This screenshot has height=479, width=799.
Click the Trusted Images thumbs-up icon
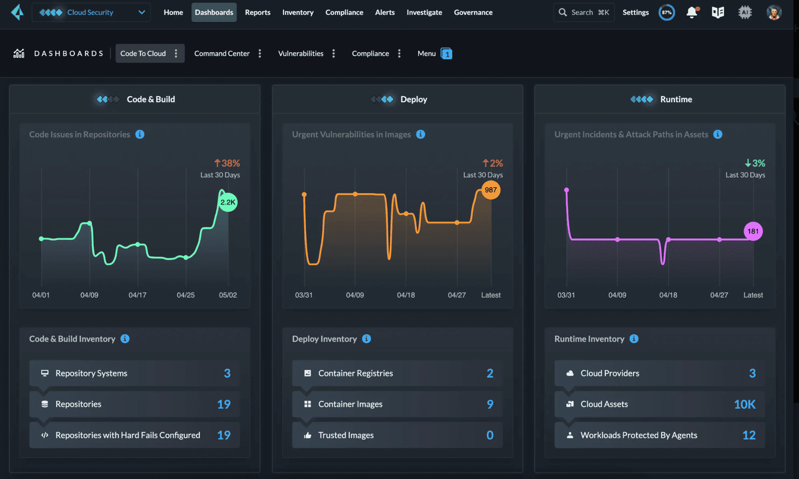tap(307, 435)
